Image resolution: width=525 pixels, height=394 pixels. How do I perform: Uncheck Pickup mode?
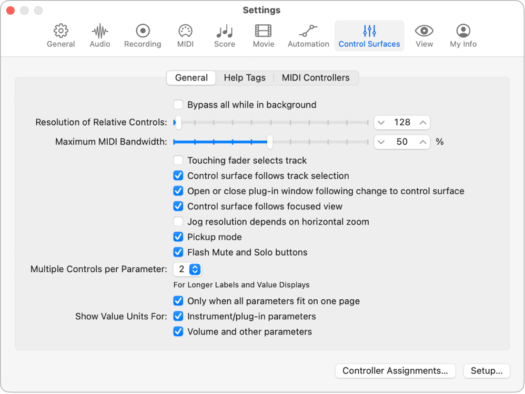(x=178, y=236)
